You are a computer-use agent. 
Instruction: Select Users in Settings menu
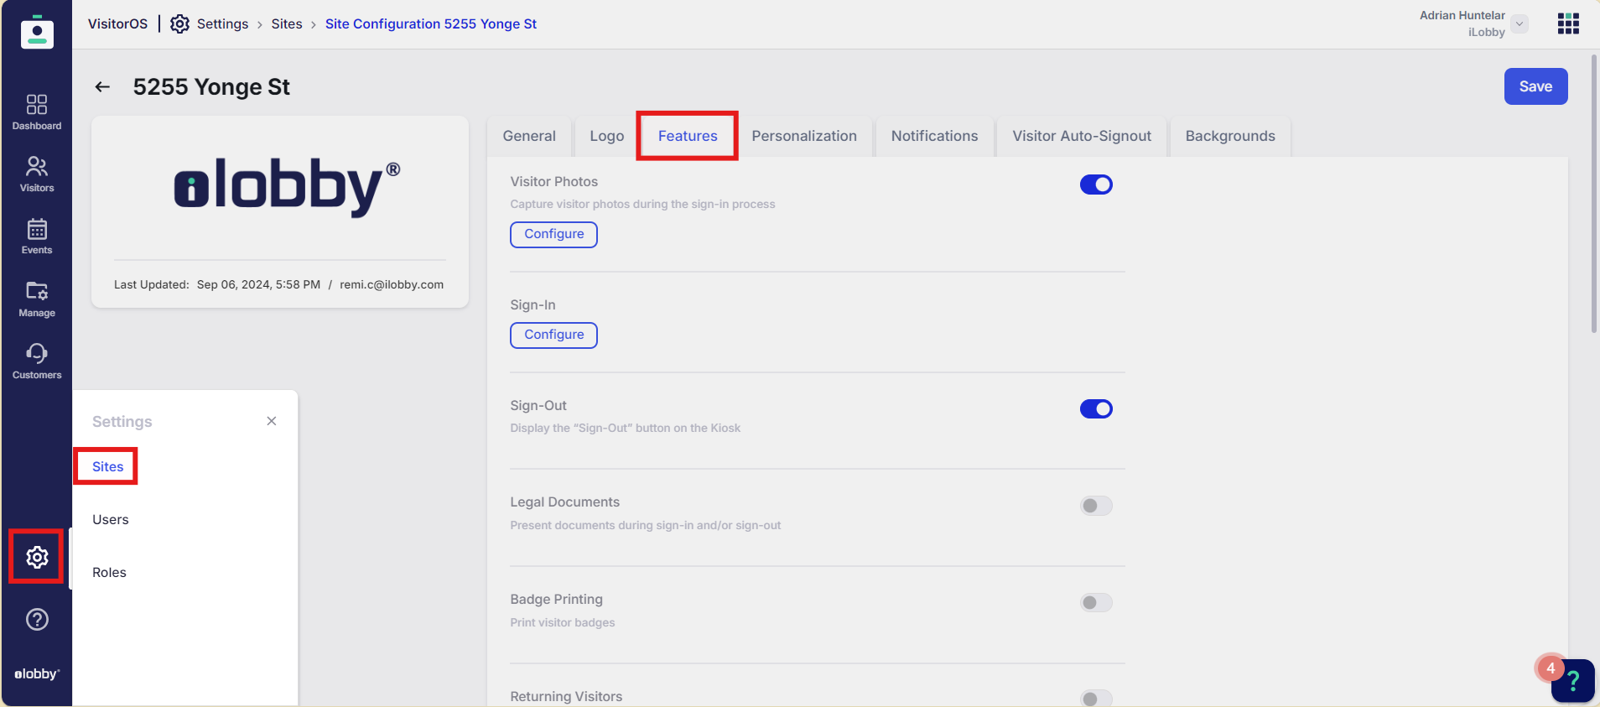tap(111, 520)
